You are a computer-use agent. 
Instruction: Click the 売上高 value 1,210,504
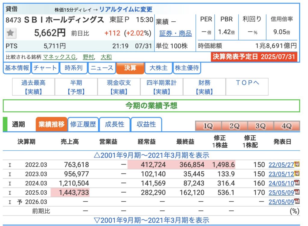coord(74,183)
